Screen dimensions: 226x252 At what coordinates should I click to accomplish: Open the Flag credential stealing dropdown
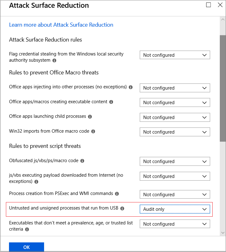[x=175, y=55]
